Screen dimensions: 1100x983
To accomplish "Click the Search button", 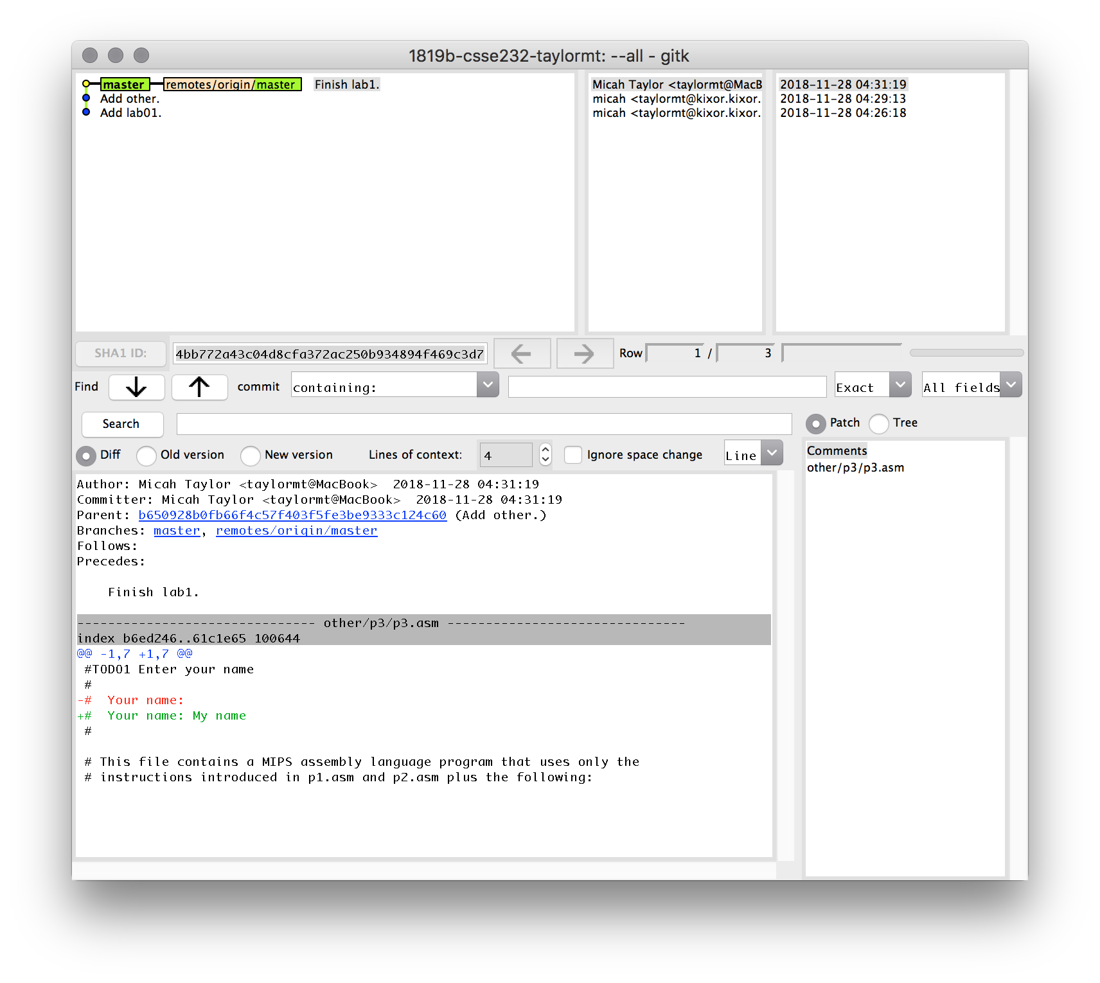I will coord(121,424).
